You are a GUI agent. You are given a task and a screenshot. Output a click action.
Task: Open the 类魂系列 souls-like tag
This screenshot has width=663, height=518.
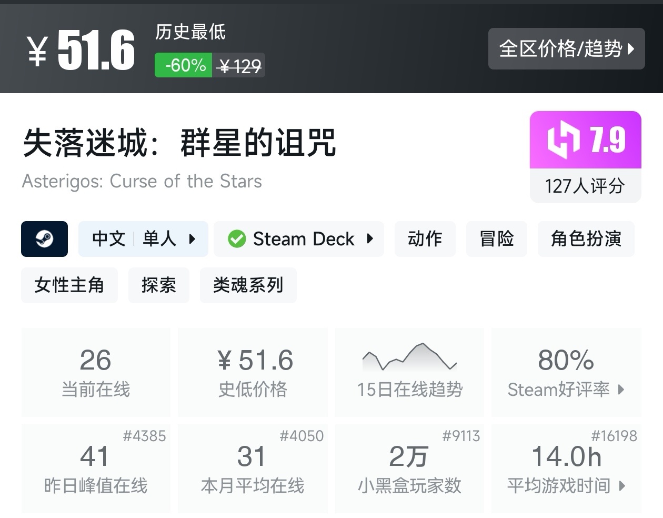coord(248,285)
